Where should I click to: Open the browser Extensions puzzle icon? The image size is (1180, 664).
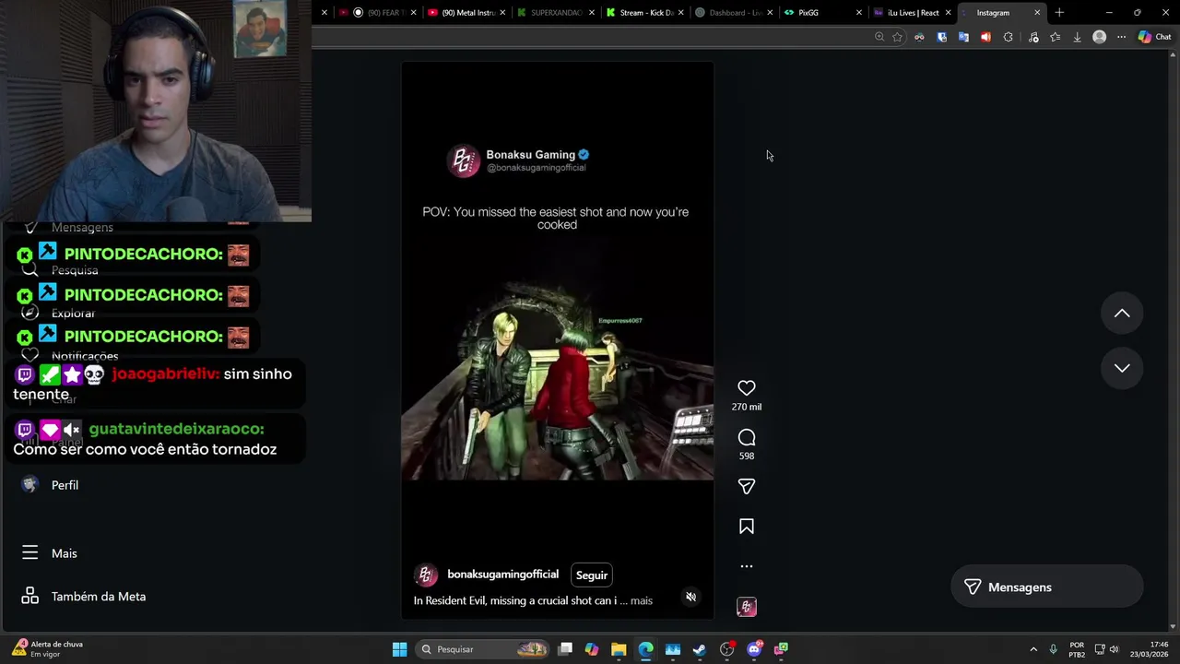point(1008,37)
